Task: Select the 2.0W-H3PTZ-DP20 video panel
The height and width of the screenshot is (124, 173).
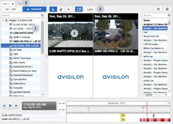Action: (71, 35)
